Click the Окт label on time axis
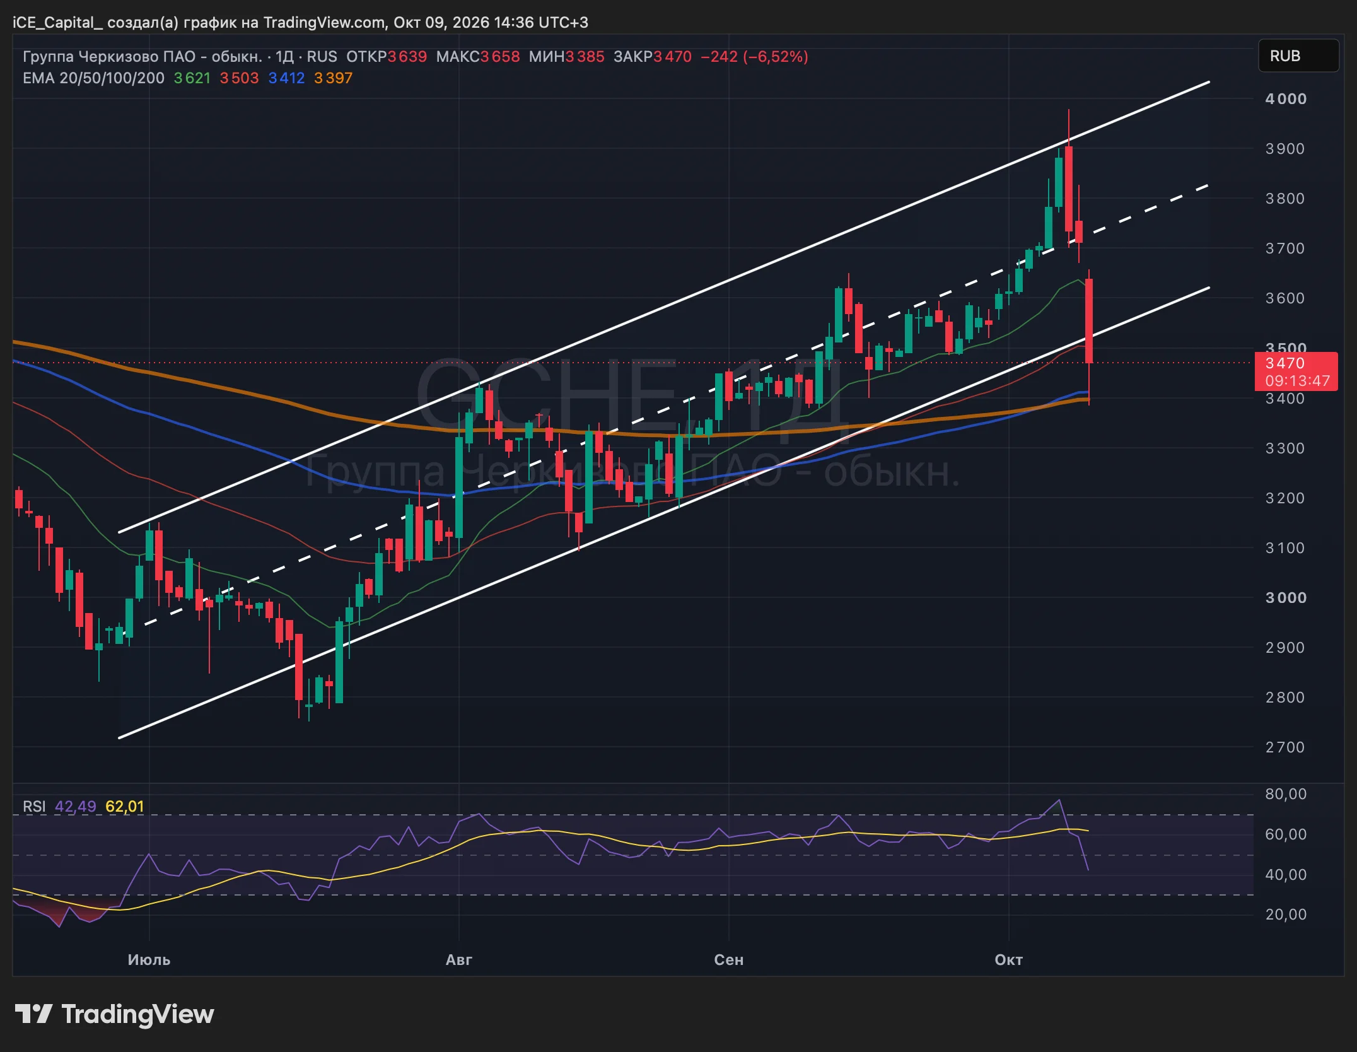1357x1052 pixels. [x=1008, y=960]
